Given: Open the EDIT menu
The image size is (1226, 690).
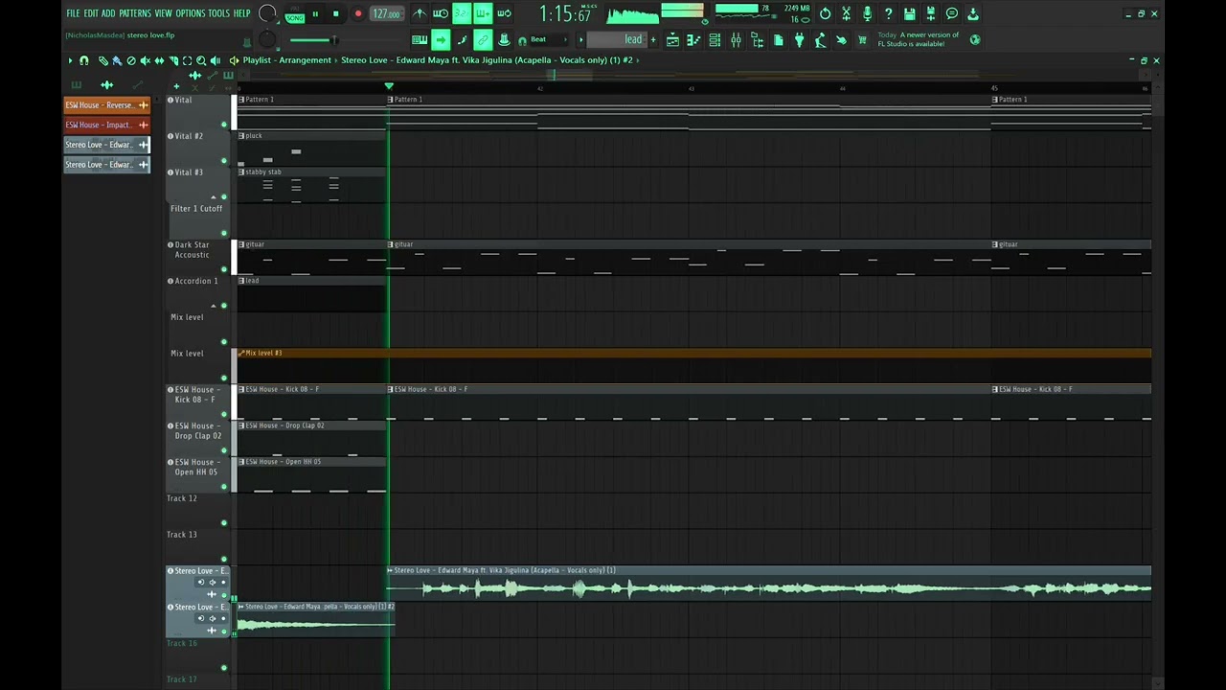Looking at the screenshot, I should [91, 13].
